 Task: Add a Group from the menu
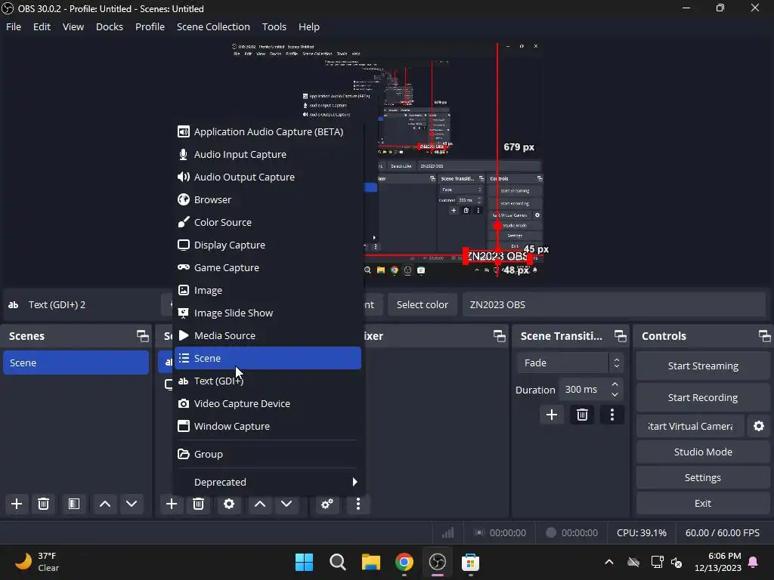pos(268,454)
